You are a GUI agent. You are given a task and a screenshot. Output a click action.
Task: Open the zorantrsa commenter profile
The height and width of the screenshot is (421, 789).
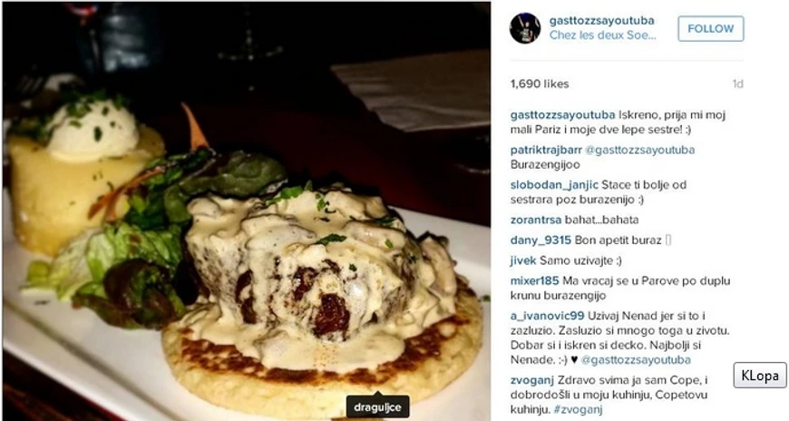coord(535,220)
